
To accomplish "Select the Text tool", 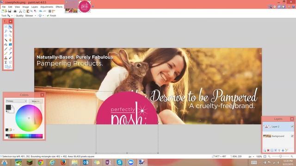I will [6, 62].
